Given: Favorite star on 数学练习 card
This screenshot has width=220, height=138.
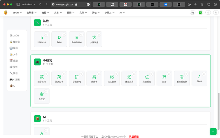Looking at the screenshot, I should pos(46,74).
